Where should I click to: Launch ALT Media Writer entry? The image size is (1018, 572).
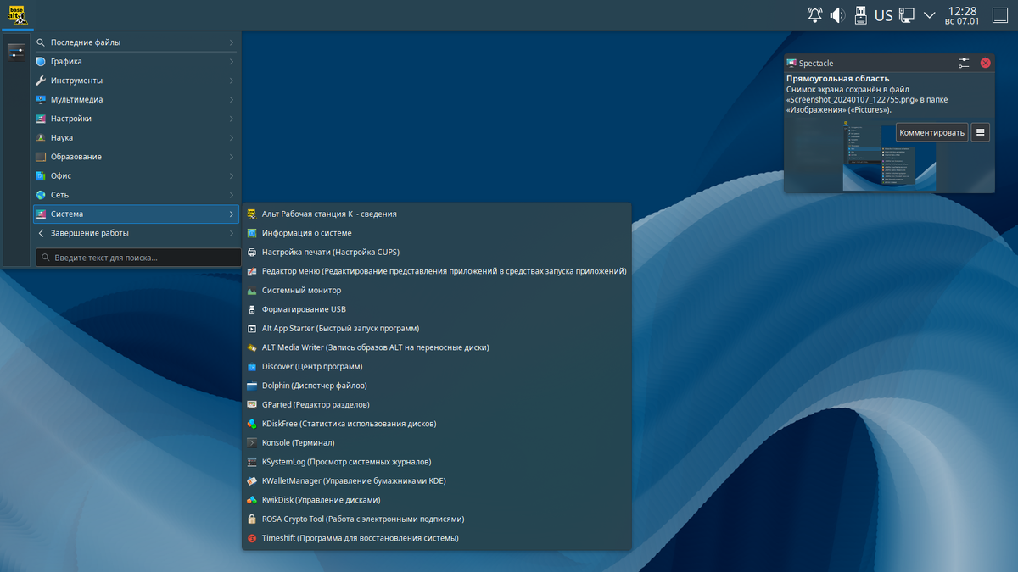(x=437, y=347)
